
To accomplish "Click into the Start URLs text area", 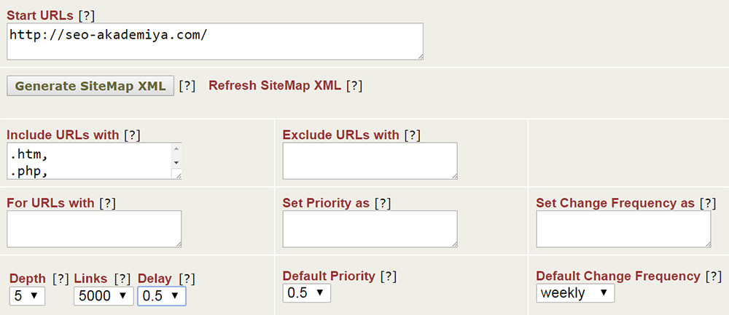I will 214,41.
